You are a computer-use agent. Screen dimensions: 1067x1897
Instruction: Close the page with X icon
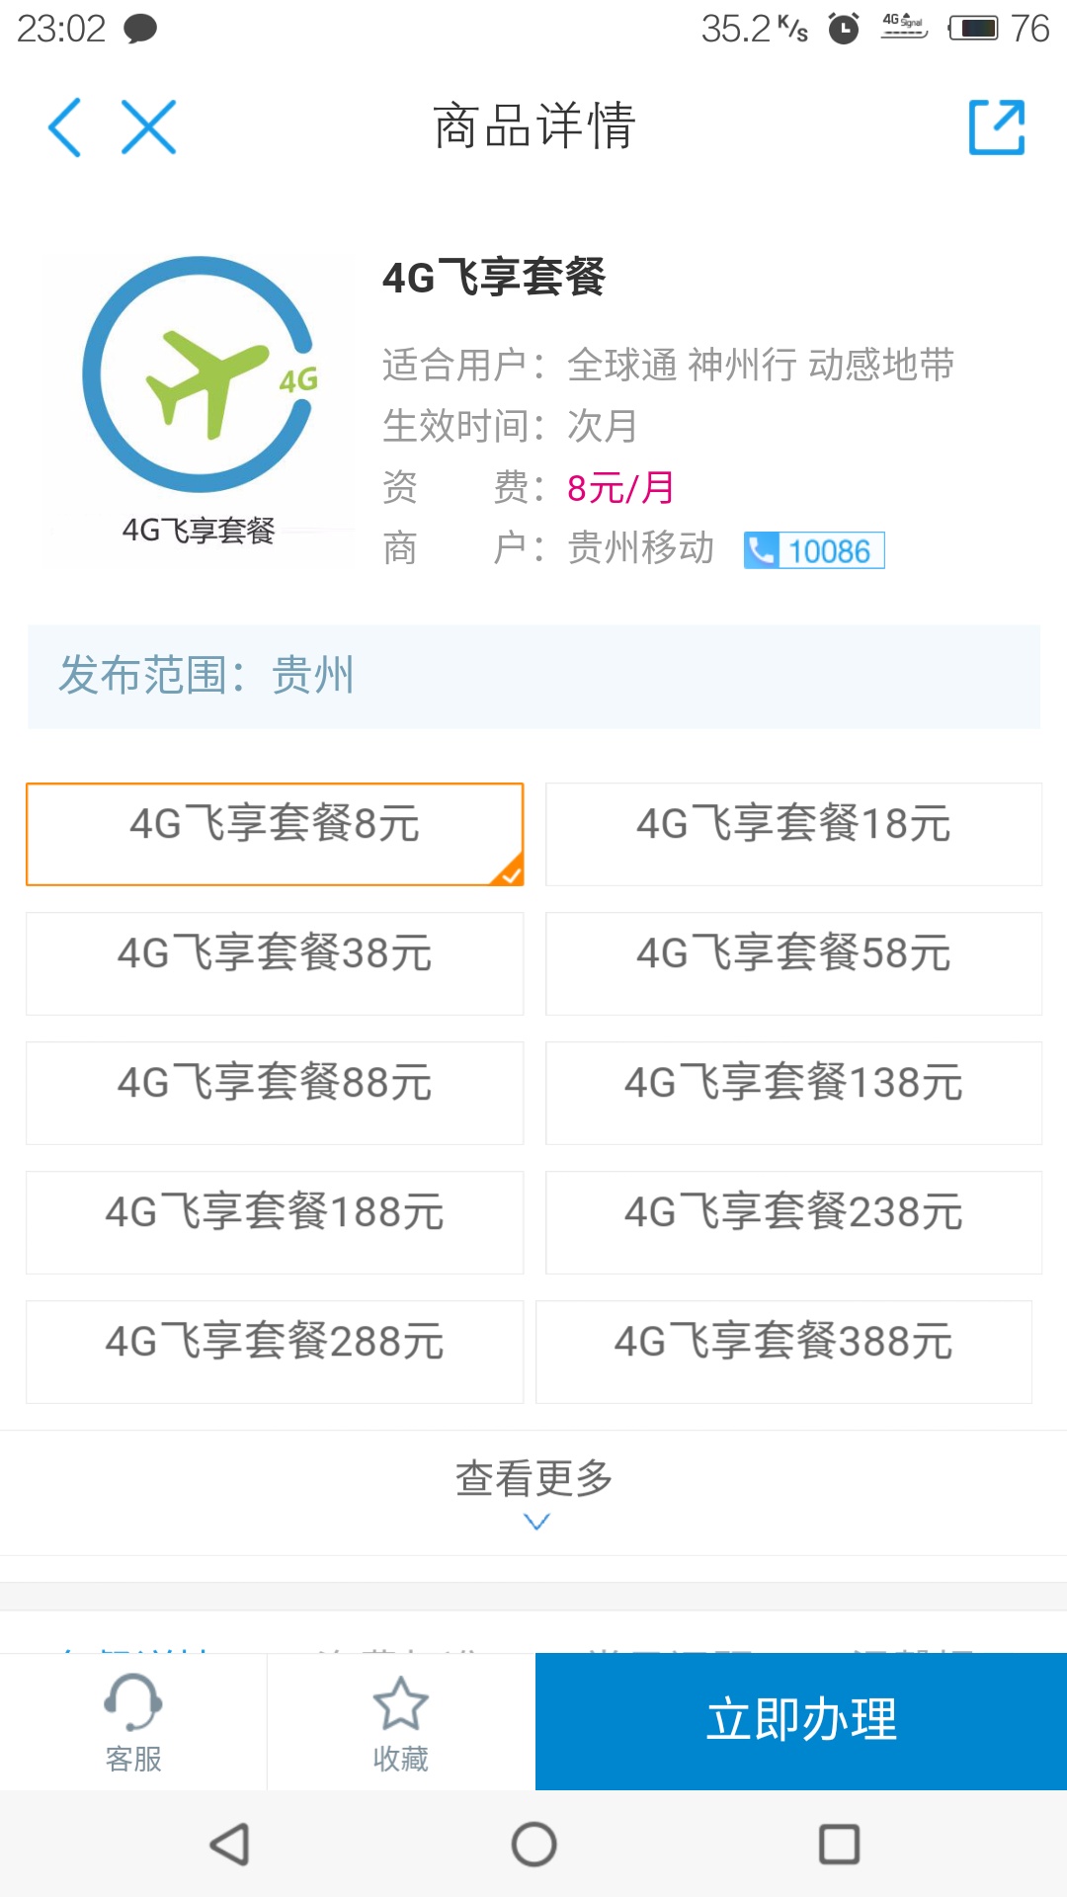[x=149, y=127]
